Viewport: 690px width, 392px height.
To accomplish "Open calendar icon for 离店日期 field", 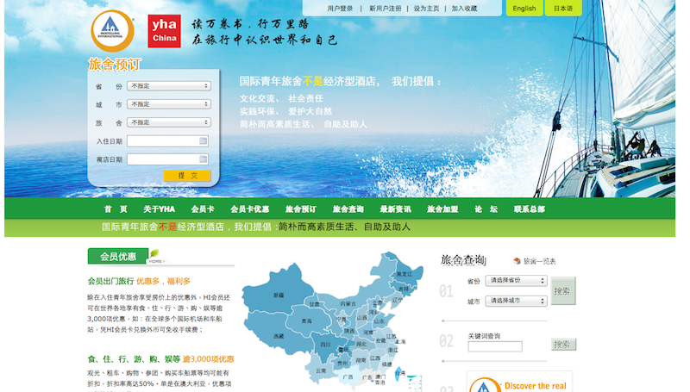I will tap(203, 159).
